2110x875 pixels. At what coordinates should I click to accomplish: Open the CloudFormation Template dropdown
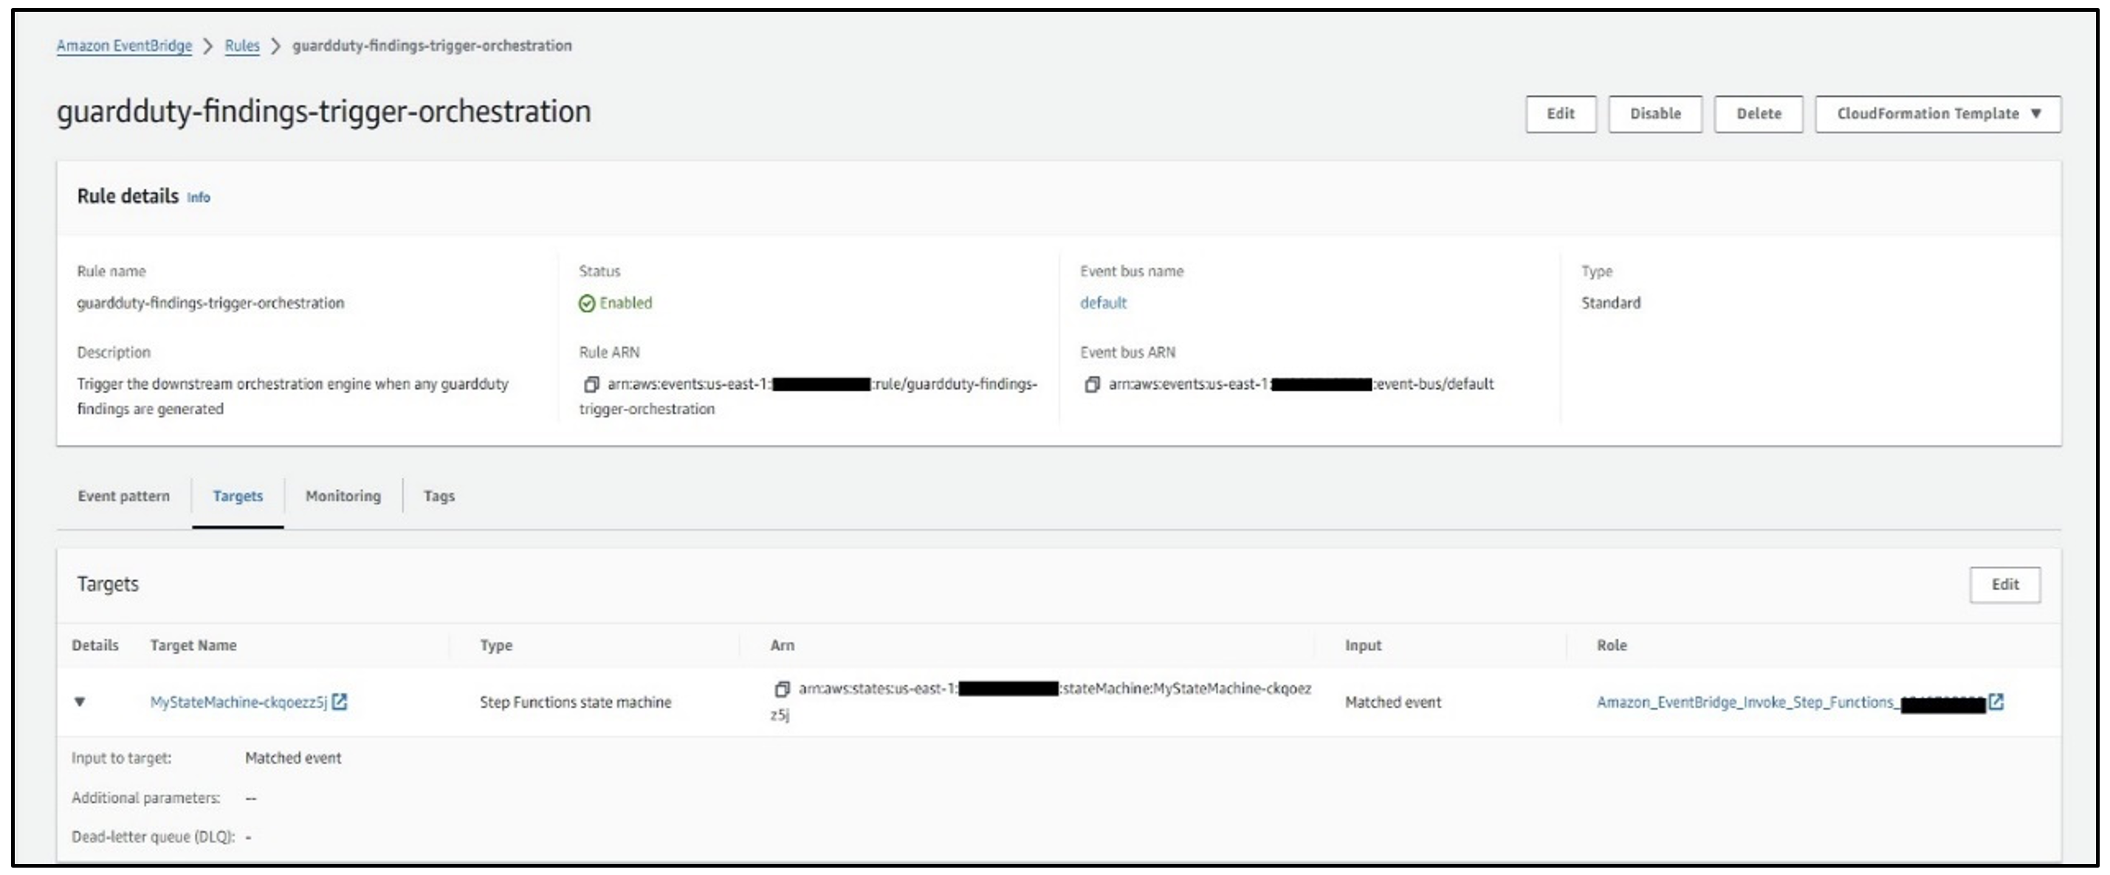click(x=1937, y=114)
